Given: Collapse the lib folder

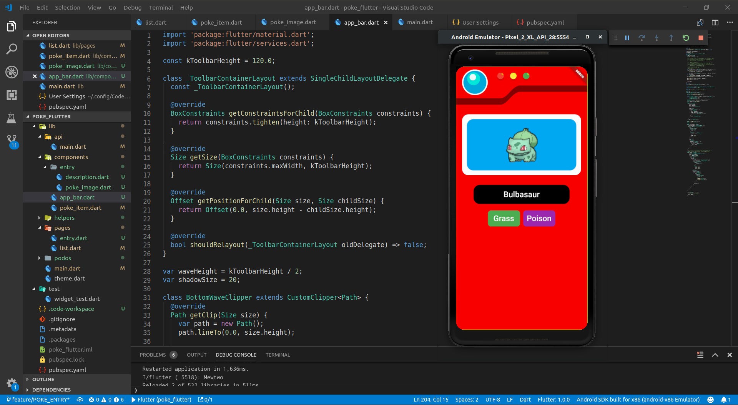Looking at the screenshot, I should (34, 126).
